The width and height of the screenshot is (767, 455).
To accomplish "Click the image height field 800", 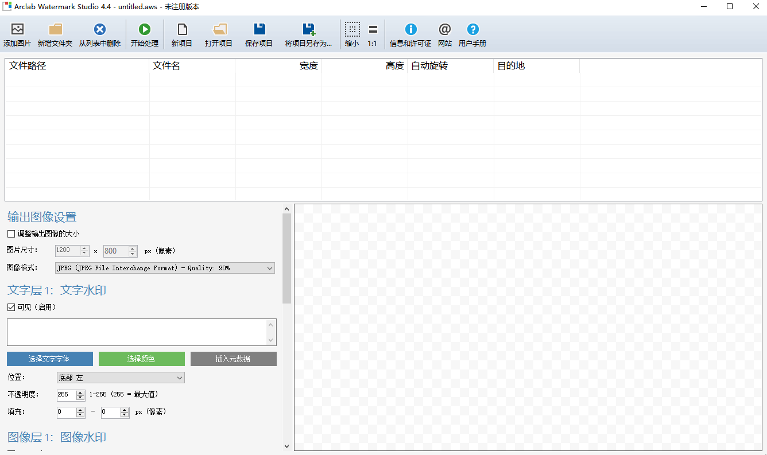I will 115,251.
